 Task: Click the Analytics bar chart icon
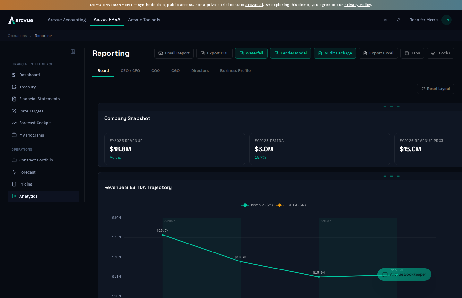pos(14,196)
